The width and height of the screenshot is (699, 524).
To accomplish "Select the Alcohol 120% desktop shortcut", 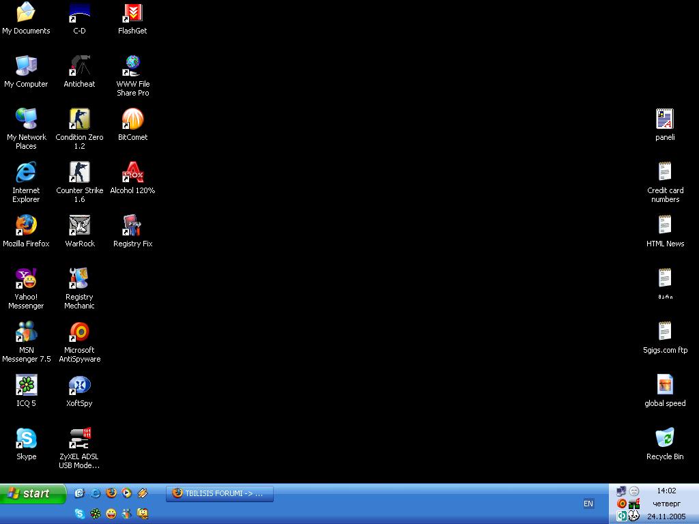I will click(132, 178).
